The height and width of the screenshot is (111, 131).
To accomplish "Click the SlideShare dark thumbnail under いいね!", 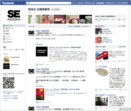I will pos(6,66).
